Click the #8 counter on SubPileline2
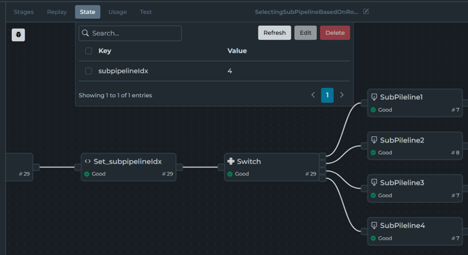468x255 pixels. (455, 152)
